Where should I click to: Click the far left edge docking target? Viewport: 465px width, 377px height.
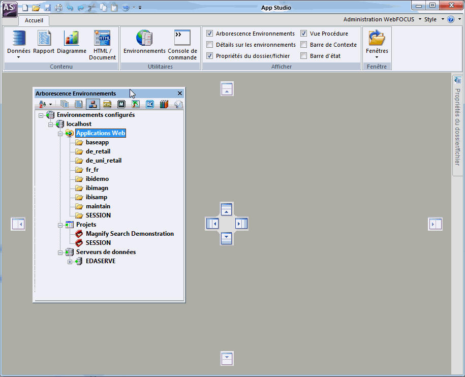(x=18, y=224)
